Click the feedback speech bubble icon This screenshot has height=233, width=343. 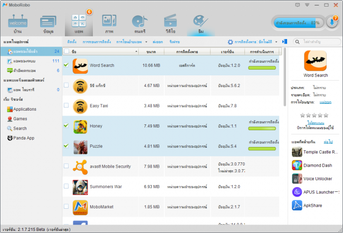pyautogui.click(x=298, y=5)
